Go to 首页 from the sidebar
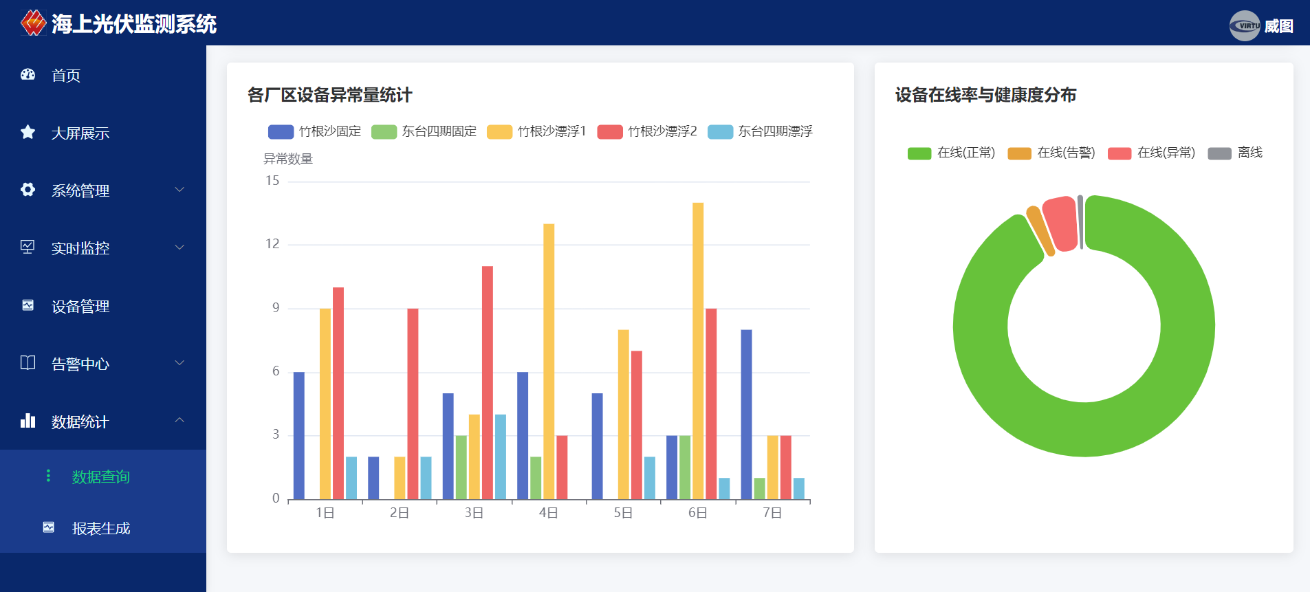This screenshot has height=592, width=1310. tap(66, 76)
